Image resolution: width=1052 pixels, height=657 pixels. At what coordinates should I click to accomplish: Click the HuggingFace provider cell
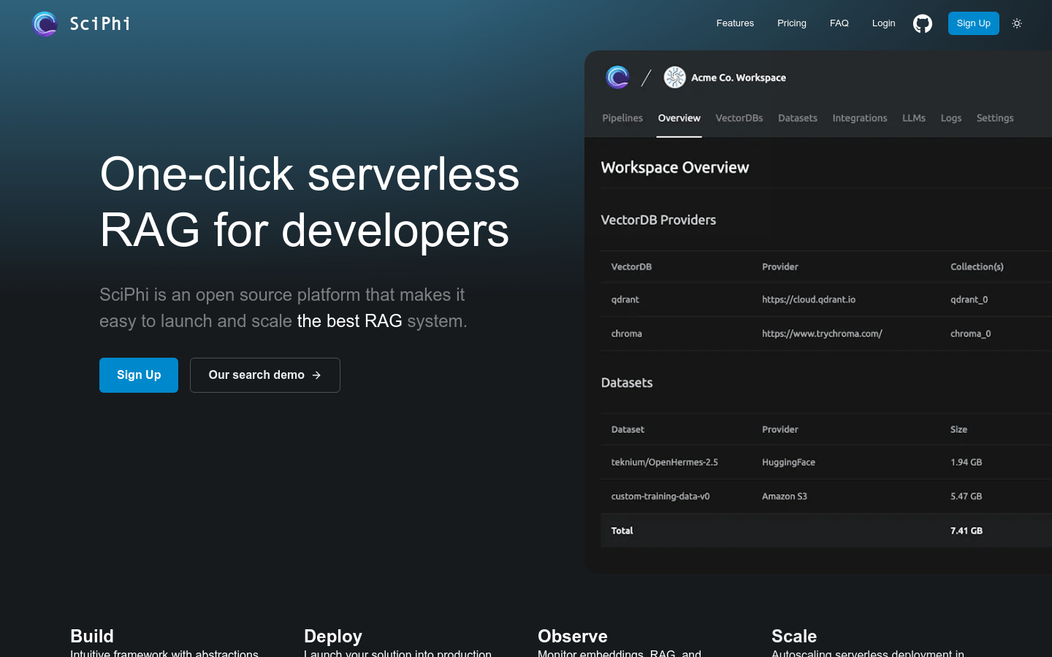tap(788, 463)
